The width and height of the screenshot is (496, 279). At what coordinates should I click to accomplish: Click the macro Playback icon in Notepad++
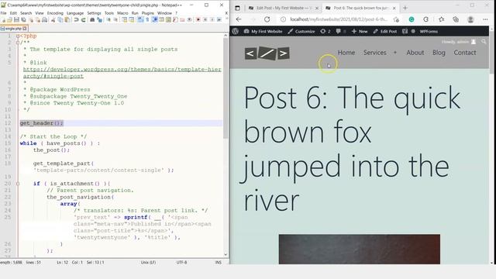[x=212, y=19]
